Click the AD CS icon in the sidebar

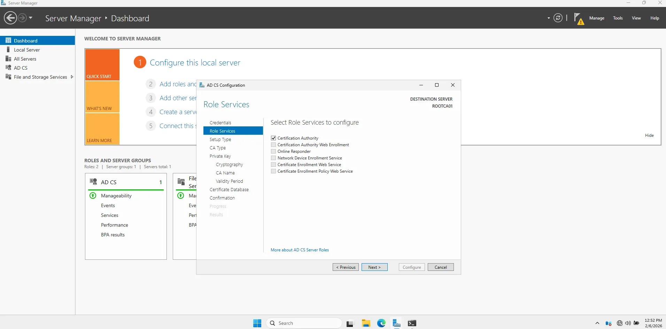coord(8,68)
